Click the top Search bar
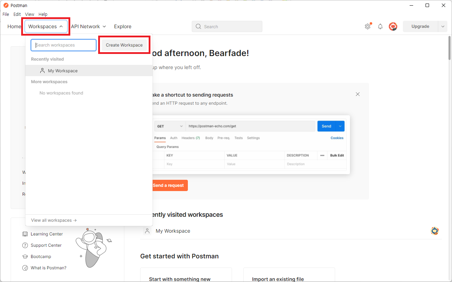The height and width of the screenshot is (282, 452). pos(227,26)
